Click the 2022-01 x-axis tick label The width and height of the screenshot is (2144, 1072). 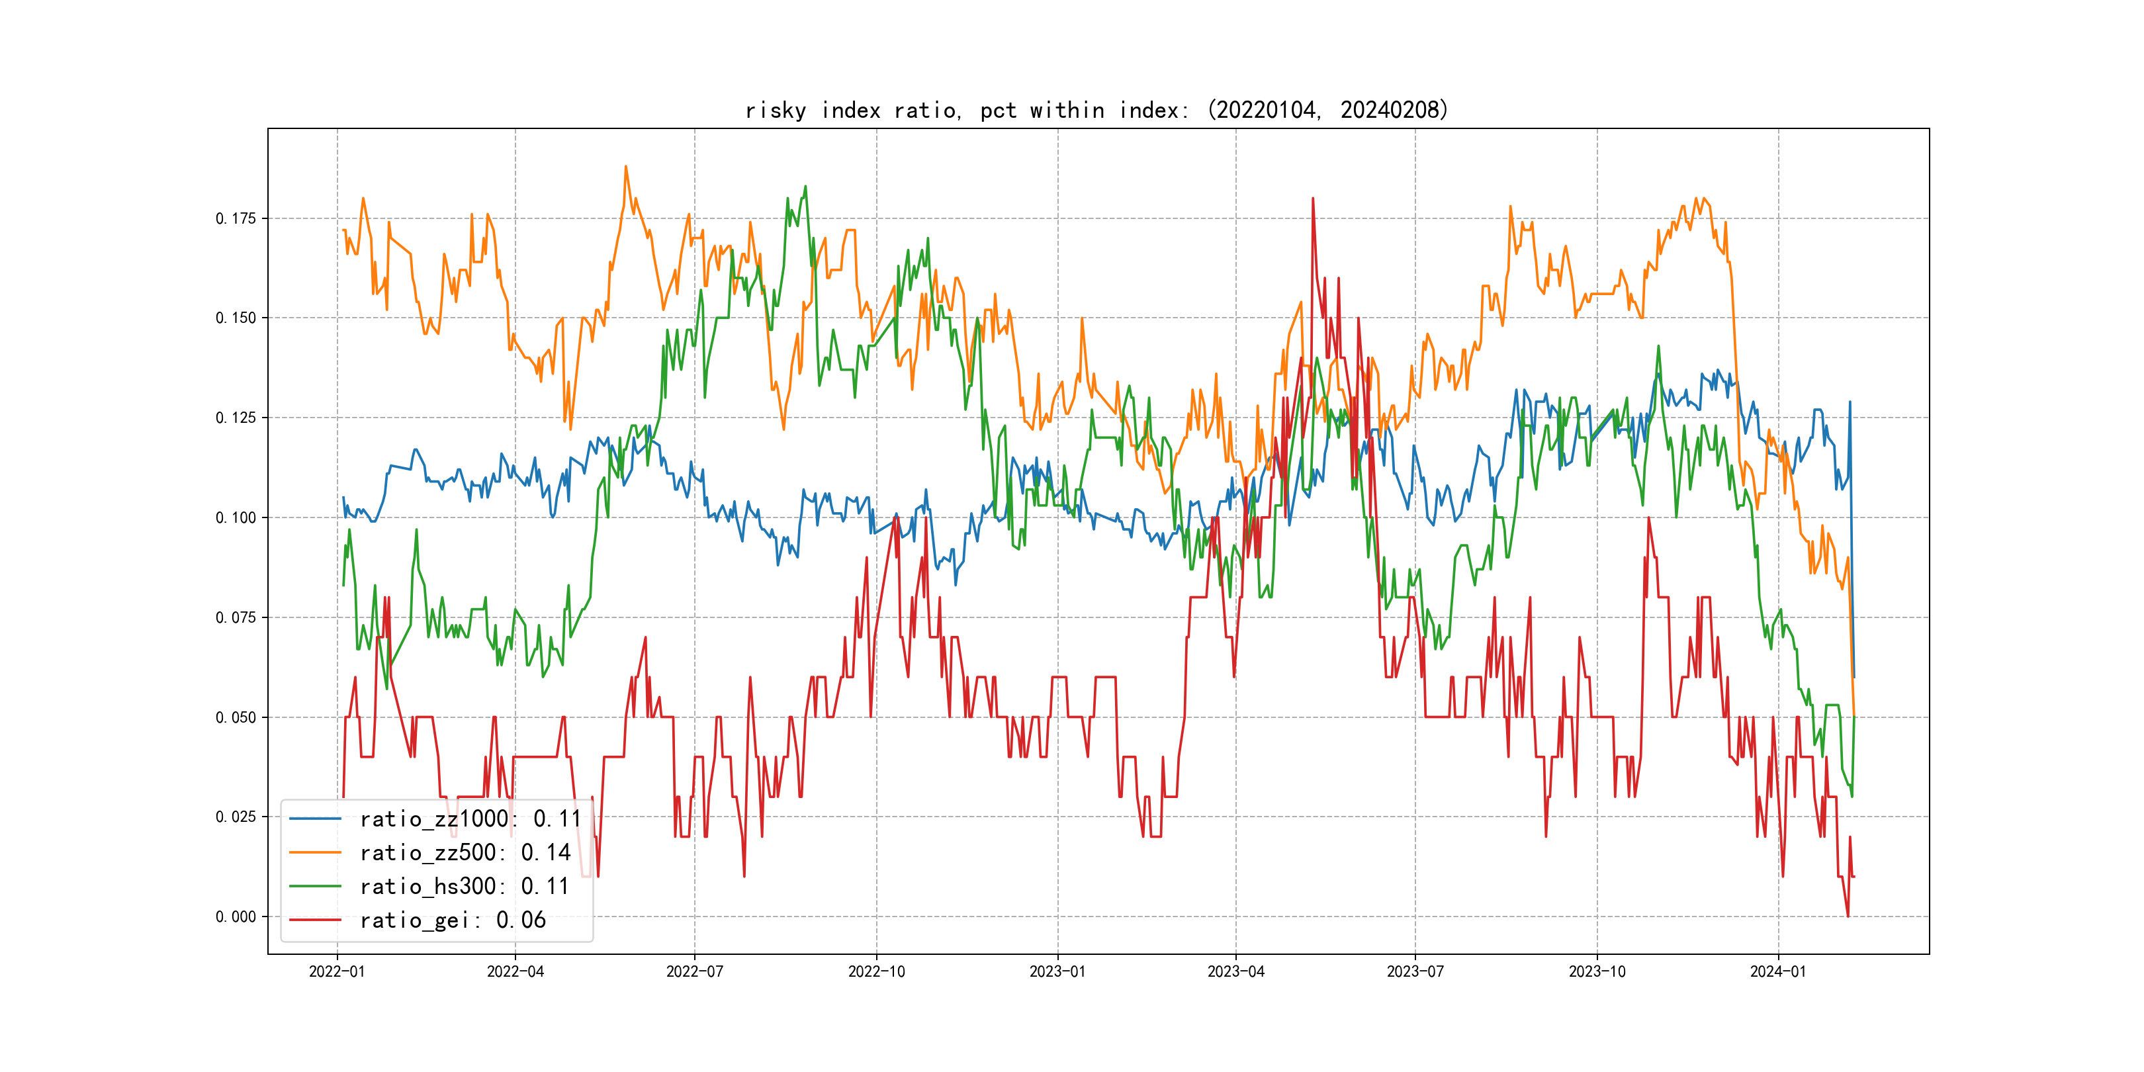(337, 971)
